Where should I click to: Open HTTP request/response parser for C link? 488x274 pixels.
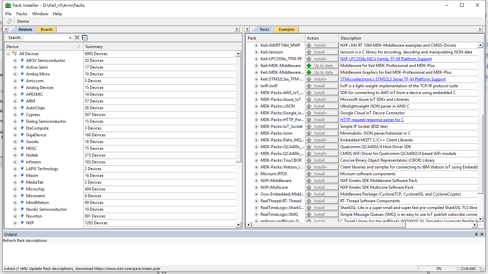pyautogui.click(x=372, y=120)
